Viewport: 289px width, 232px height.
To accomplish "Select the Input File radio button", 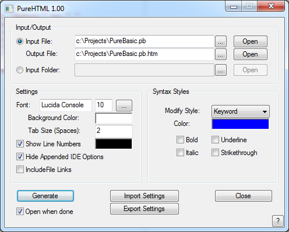I will click(20, 41).
